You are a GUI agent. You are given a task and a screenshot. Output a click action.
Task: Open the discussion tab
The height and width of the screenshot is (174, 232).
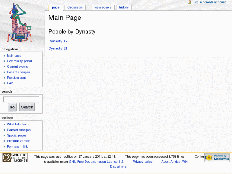75,7
